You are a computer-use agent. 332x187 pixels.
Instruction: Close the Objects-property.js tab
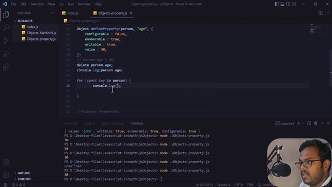(x=131, y=13)
